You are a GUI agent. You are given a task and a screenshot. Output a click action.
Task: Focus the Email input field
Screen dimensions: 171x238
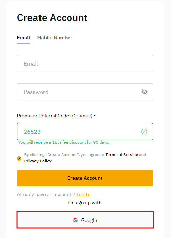pos(85,63)
